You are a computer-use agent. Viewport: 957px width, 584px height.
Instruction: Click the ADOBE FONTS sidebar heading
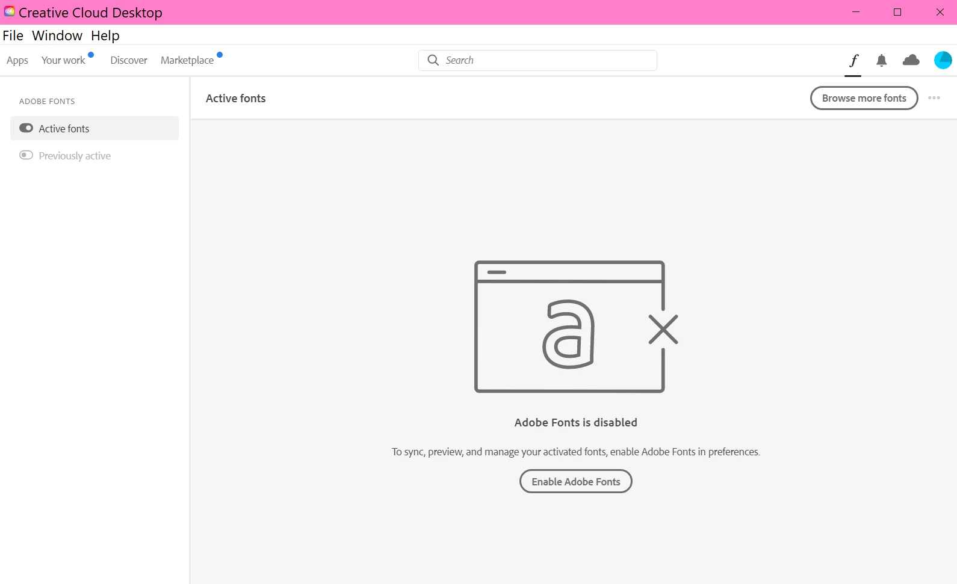(47, 101)
